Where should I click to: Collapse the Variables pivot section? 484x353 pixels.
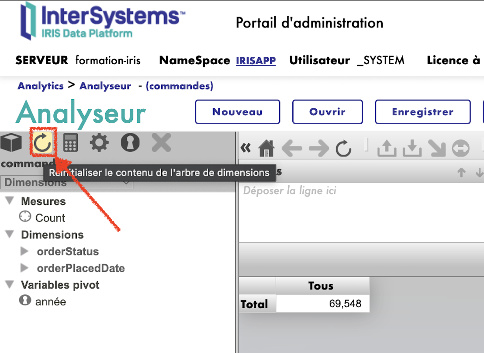10,285
